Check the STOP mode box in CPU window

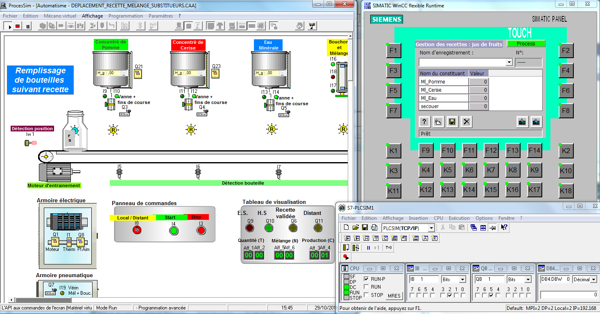[x=366, y=295]
